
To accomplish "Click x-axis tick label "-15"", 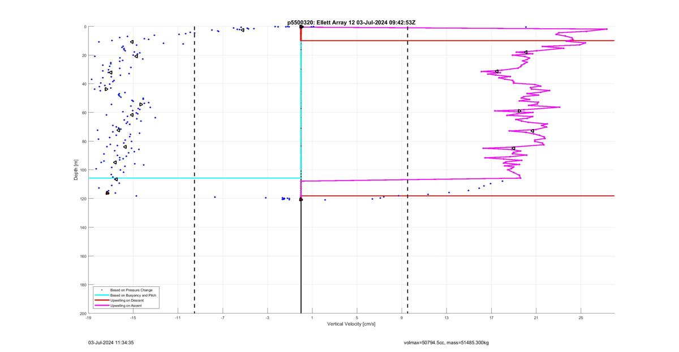I will point(133,318).
